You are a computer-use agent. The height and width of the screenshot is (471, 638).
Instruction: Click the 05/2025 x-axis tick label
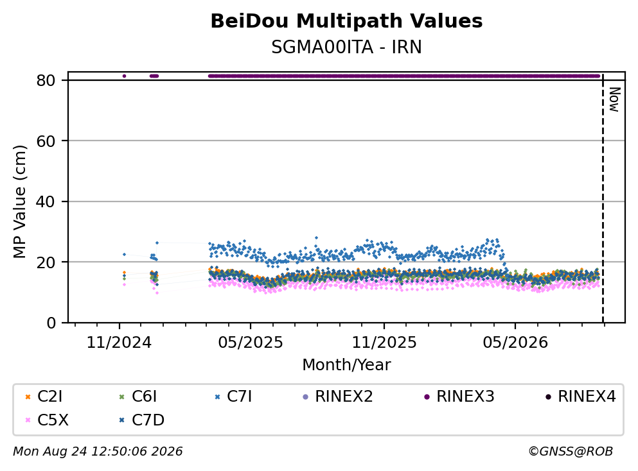(250, 343)
